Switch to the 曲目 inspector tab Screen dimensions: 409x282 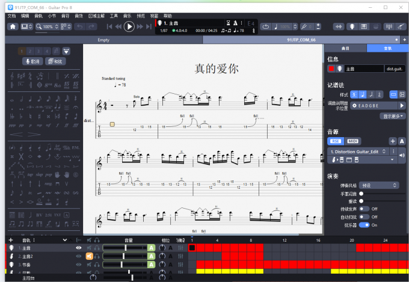pyautogui.click(x=346, y=48)
